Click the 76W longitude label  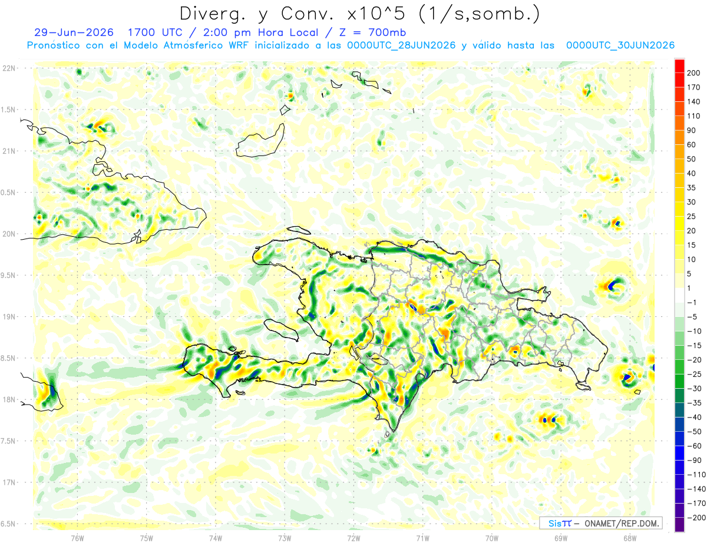(77, 537)
